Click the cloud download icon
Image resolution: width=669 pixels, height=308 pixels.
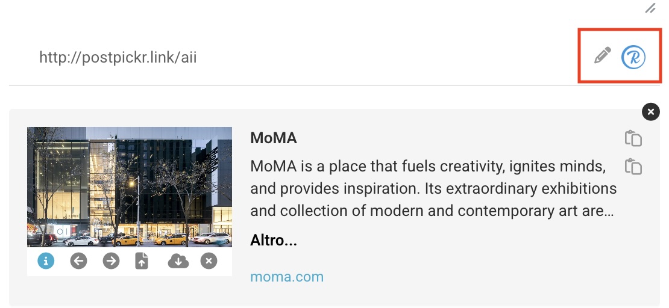pyautogui.click(x=178, y=261)
